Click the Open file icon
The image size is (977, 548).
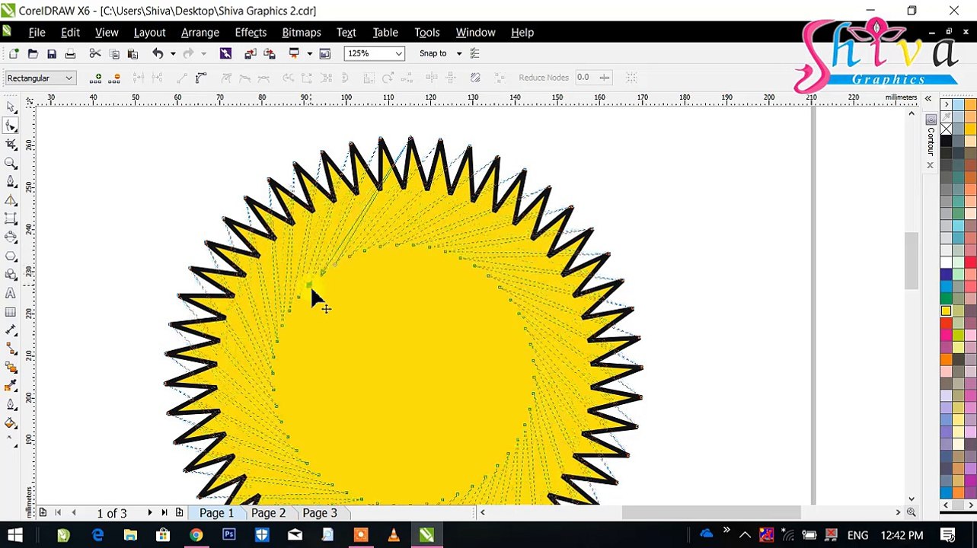pyautogui.click(x=33, y=53)
